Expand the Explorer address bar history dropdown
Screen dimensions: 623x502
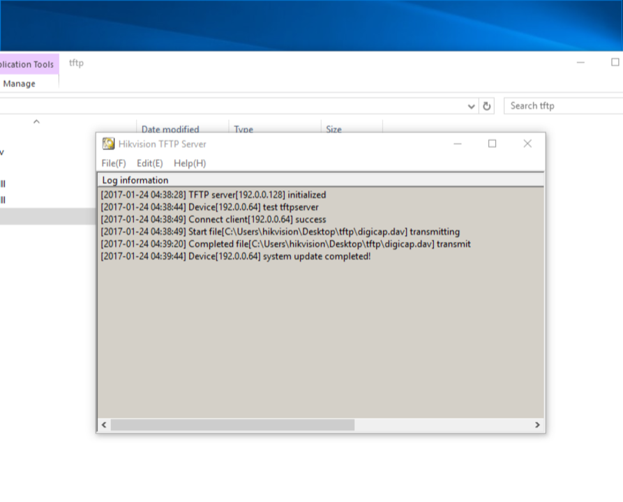point(471,106)
